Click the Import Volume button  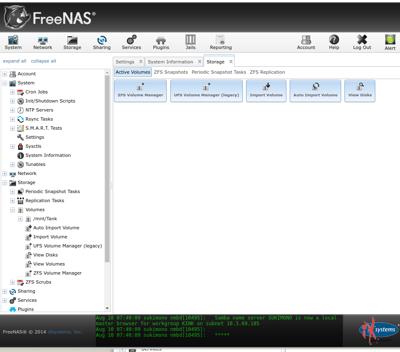point(266,91)
